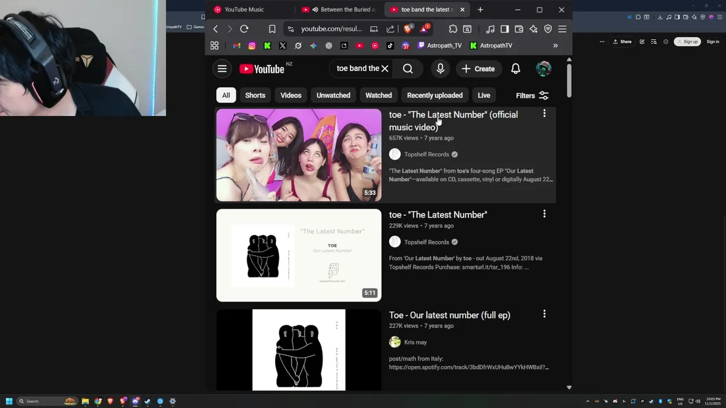This screenshot has width=726, height=408.
Task: Mute the Between the Buried tab audio
Action: (x=315, y=10)
